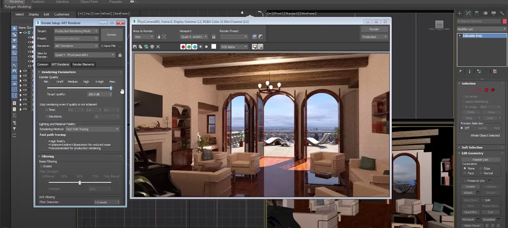Open the RGB Alpha channel dropdown
Screen dimensions: 508x228
coord(234,47)
